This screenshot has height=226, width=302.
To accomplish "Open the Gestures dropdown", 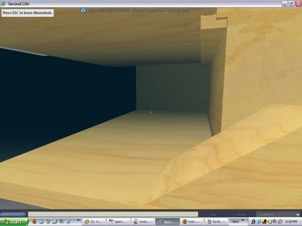I will [x=279, y=214].
